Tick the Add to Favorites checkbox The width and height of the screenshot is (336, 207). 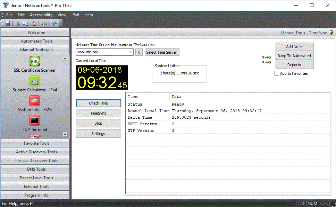point(277,73)
